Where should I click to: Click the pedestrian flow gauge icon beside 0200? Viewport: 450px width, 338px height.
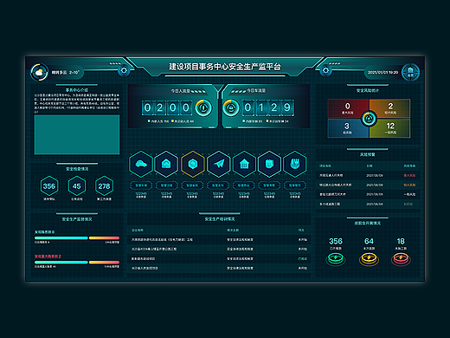[x=203, y=107]
